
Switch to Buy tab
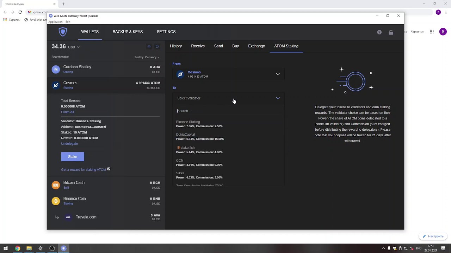[x=235, y=46]
